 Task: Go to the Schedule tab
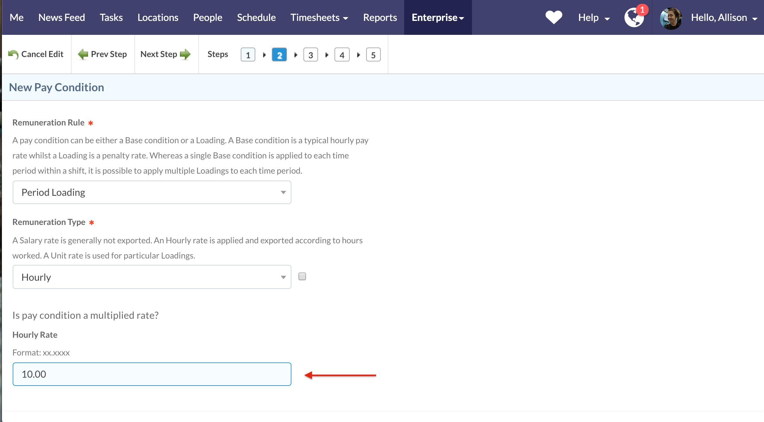point(256,18)
